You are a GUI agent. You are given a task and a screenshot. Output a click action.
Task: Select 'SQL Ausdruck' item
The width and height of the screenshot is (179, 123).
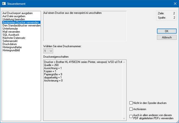[x=11, y=35]
